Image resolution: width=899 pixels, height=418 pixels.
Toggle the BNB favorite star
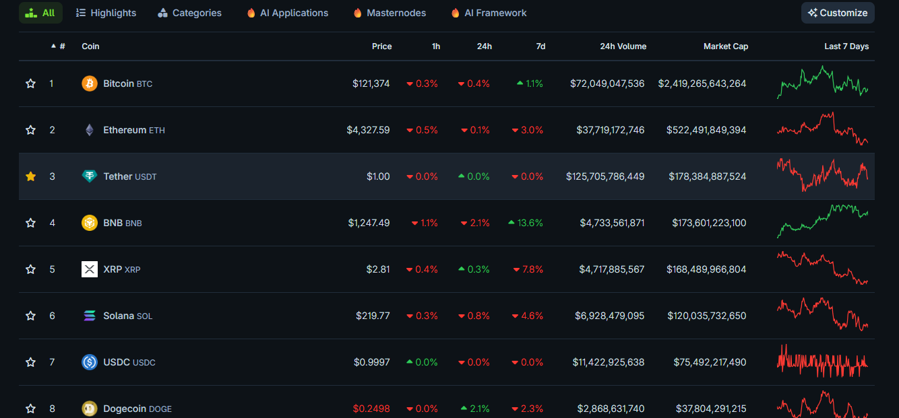[30, 223]
